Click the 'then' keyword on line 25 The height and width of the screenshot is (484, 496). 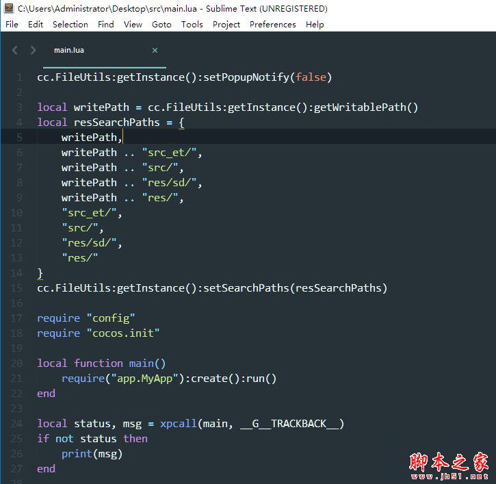[135, 439]
